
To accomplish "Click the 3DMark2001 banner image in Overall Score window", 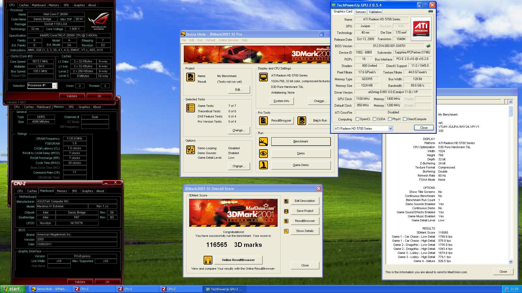I will pyautogui.click(x=233, y=213).
